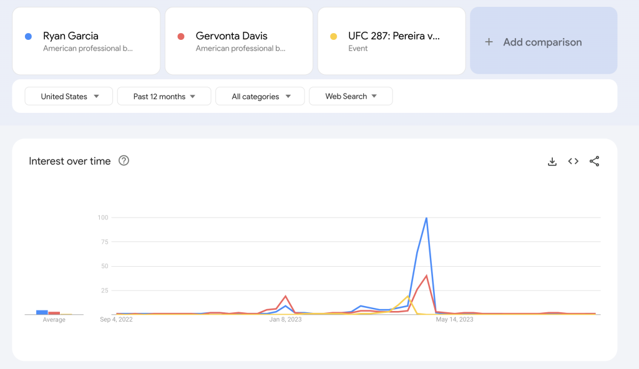Click the red line peak near 40
This screenshot has height=369, width=639.
pos(426,276)
